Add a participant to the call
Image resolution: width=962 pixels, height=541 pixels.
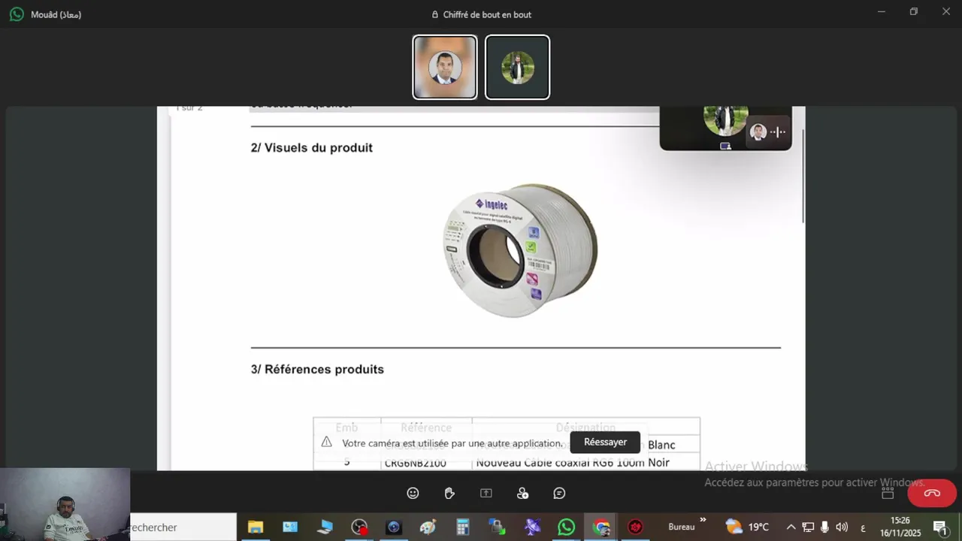click(523, 493)
